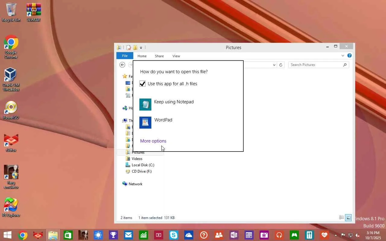
Task: Click the Search Pictures field
Action: 318,65
